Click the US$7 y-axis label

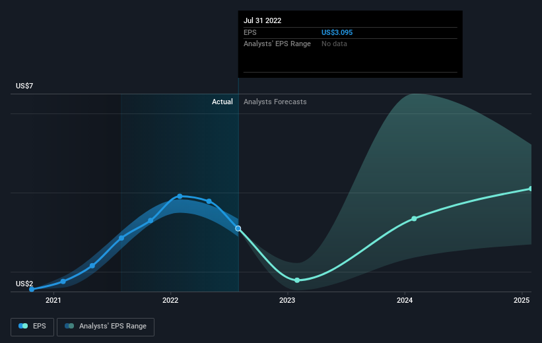pyautogui.click(x=24, y=86)
